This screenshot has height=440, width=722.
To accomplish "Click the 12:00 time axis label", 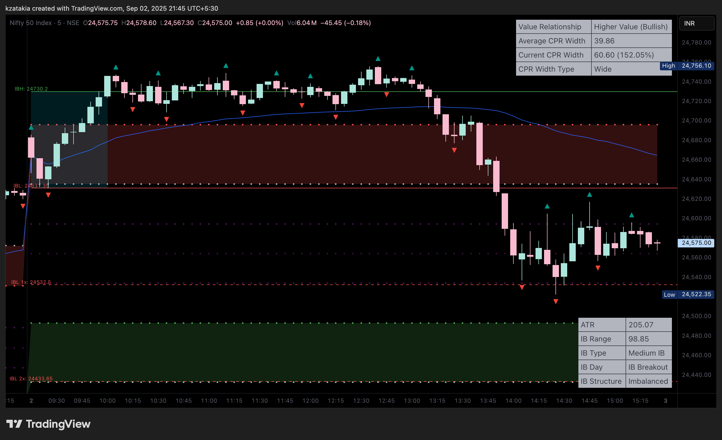I will (310, 401).
